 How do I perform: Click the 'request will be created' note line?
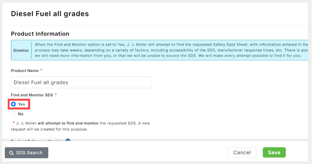click(49, 129)
